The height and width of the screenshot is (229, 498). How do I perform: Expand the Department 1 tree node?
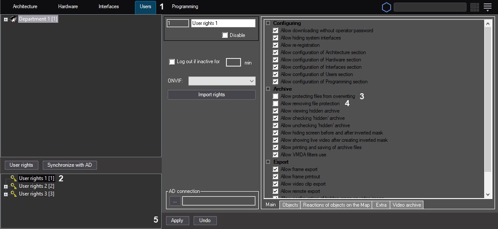click(6, 19)
